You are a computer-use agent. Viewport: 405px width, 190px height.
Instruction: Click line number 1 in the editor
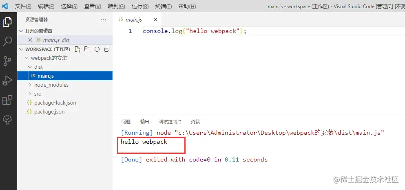tap(130, 31)
